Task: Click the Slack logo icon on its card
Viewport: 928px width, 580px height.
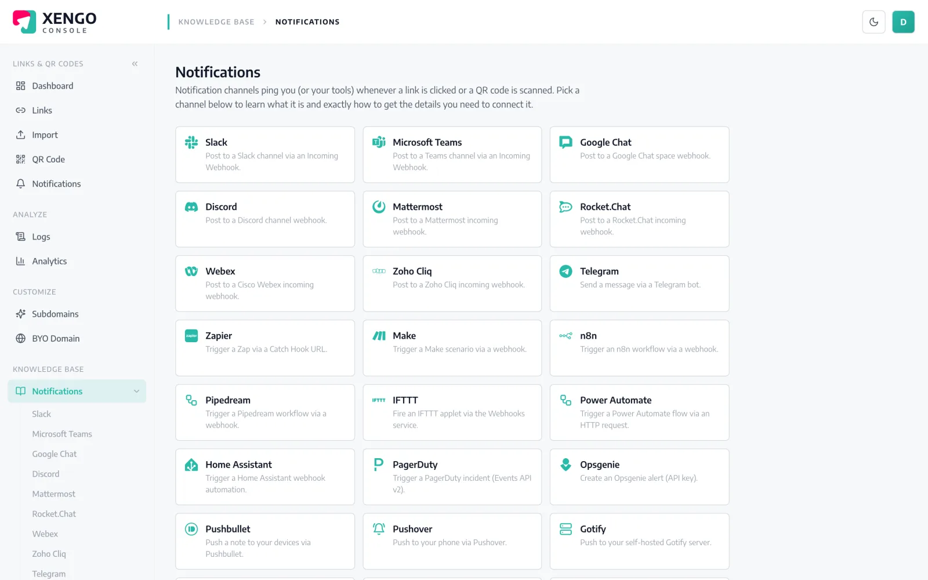Action: pos(191,142)
